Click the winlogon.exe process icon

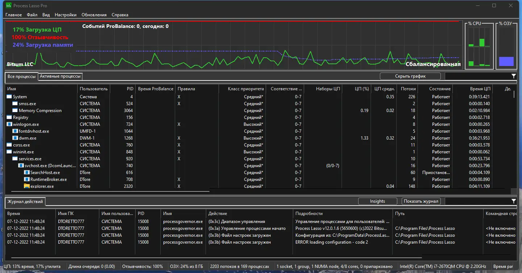(x=9, y=124)
